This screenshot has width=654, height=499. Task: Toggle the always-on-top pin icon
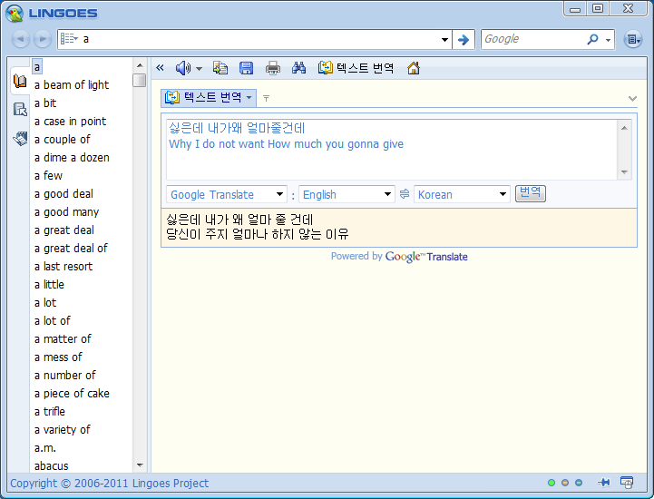click(604, 483)
